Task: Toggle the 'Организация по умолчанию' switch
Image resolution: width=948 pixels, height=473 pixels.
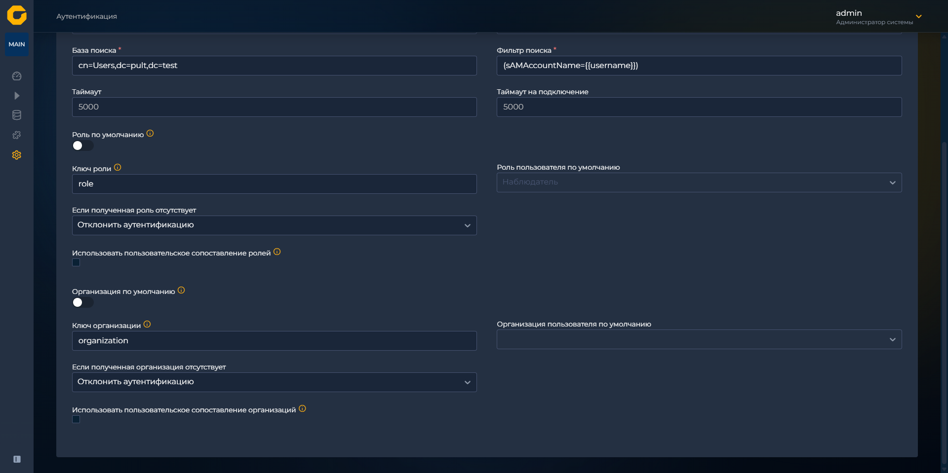Action: pos(82,302)
